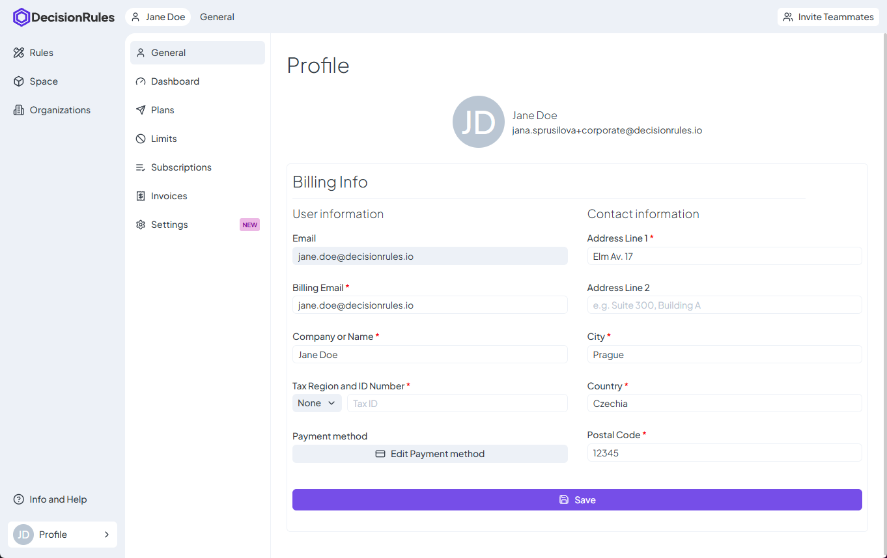Click the Settings gear icon
Screen dimensions: 887x558
(x=141, y=225)
